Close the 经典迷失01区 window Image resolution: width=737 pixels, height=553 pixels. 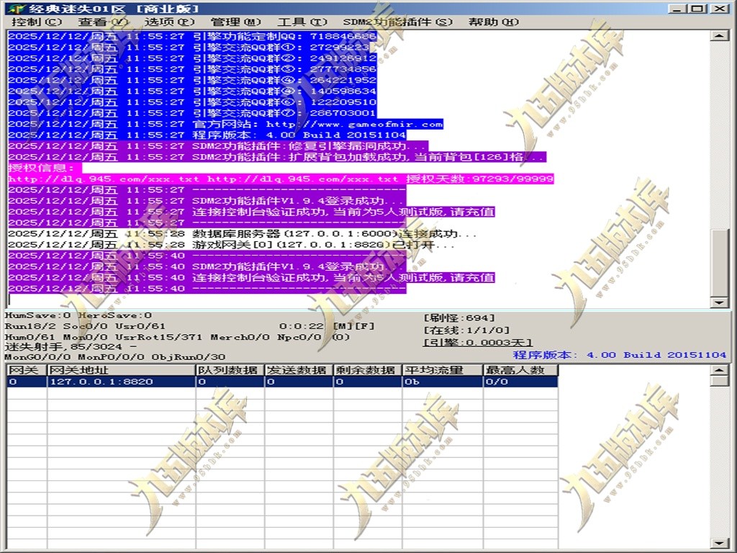[x=719, y=9]
